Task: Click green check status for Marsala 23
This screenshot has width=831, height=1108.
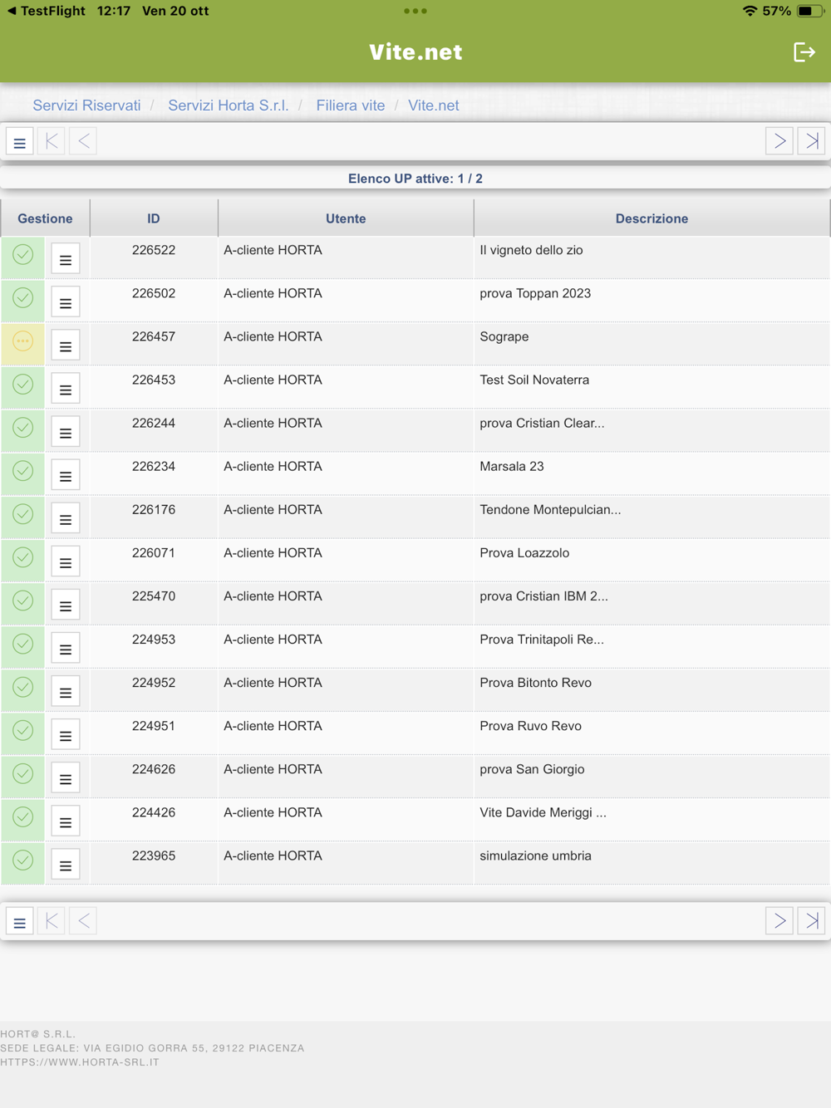Action: [23, 471]
